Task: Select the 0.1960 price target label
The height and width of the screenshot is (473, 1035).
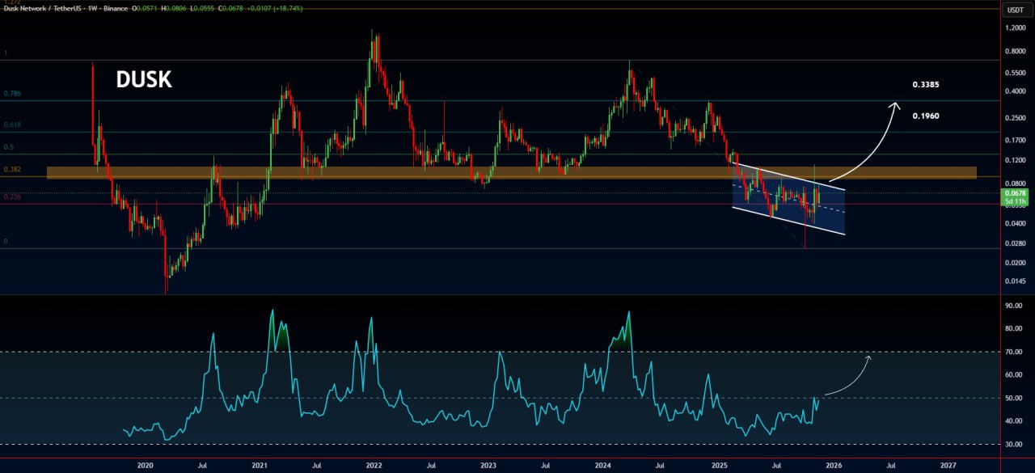Action: click(925, 116)
